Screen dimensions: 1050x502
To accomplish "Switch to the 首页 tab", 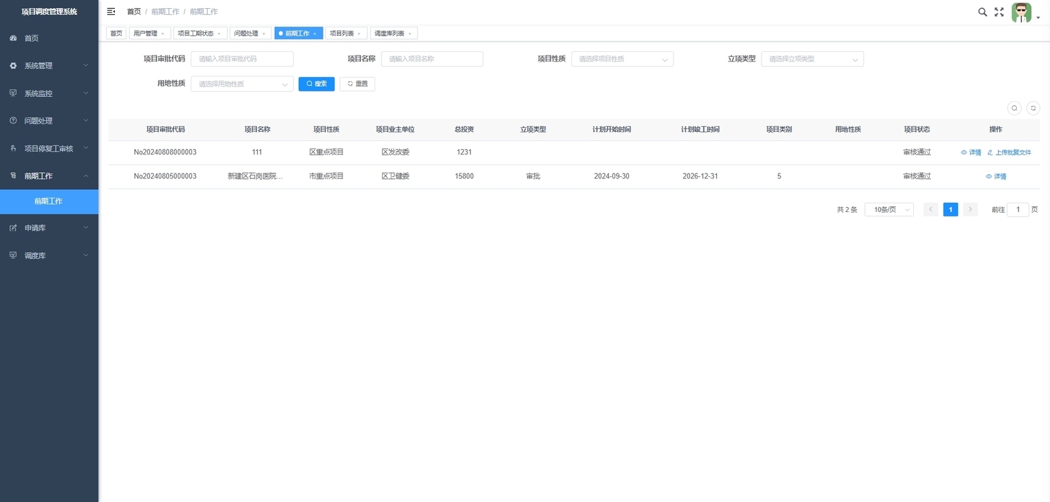I will (116, 33).
